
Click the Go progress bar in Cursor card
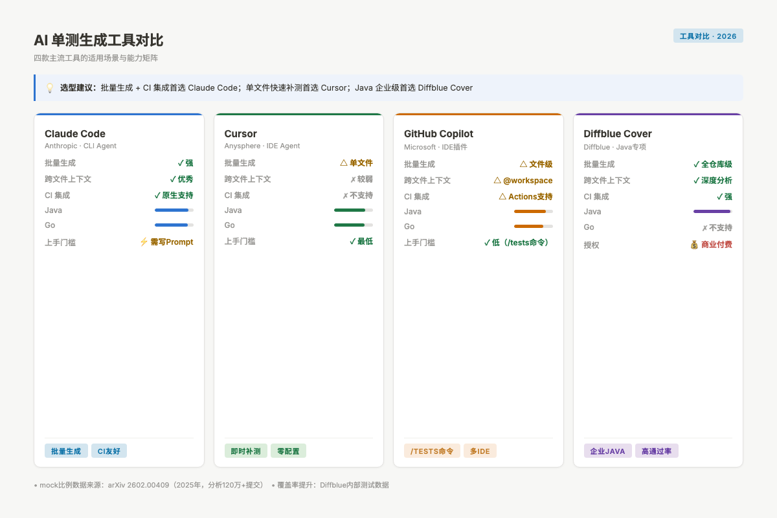(x=354, y=225)
